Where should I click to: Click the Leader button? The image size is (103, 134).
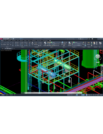(x=40, y=44)
